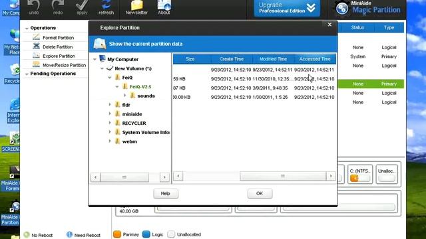
Task: Click the file list left scroll arrow
Action: click(x=178, y=176)
